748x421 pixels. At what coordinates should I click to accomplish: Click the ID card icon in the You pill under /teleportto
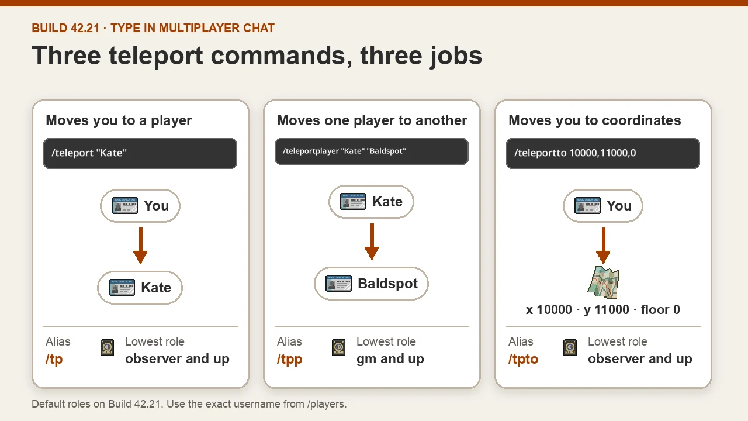pyautogui.click(x=587, y=206)
